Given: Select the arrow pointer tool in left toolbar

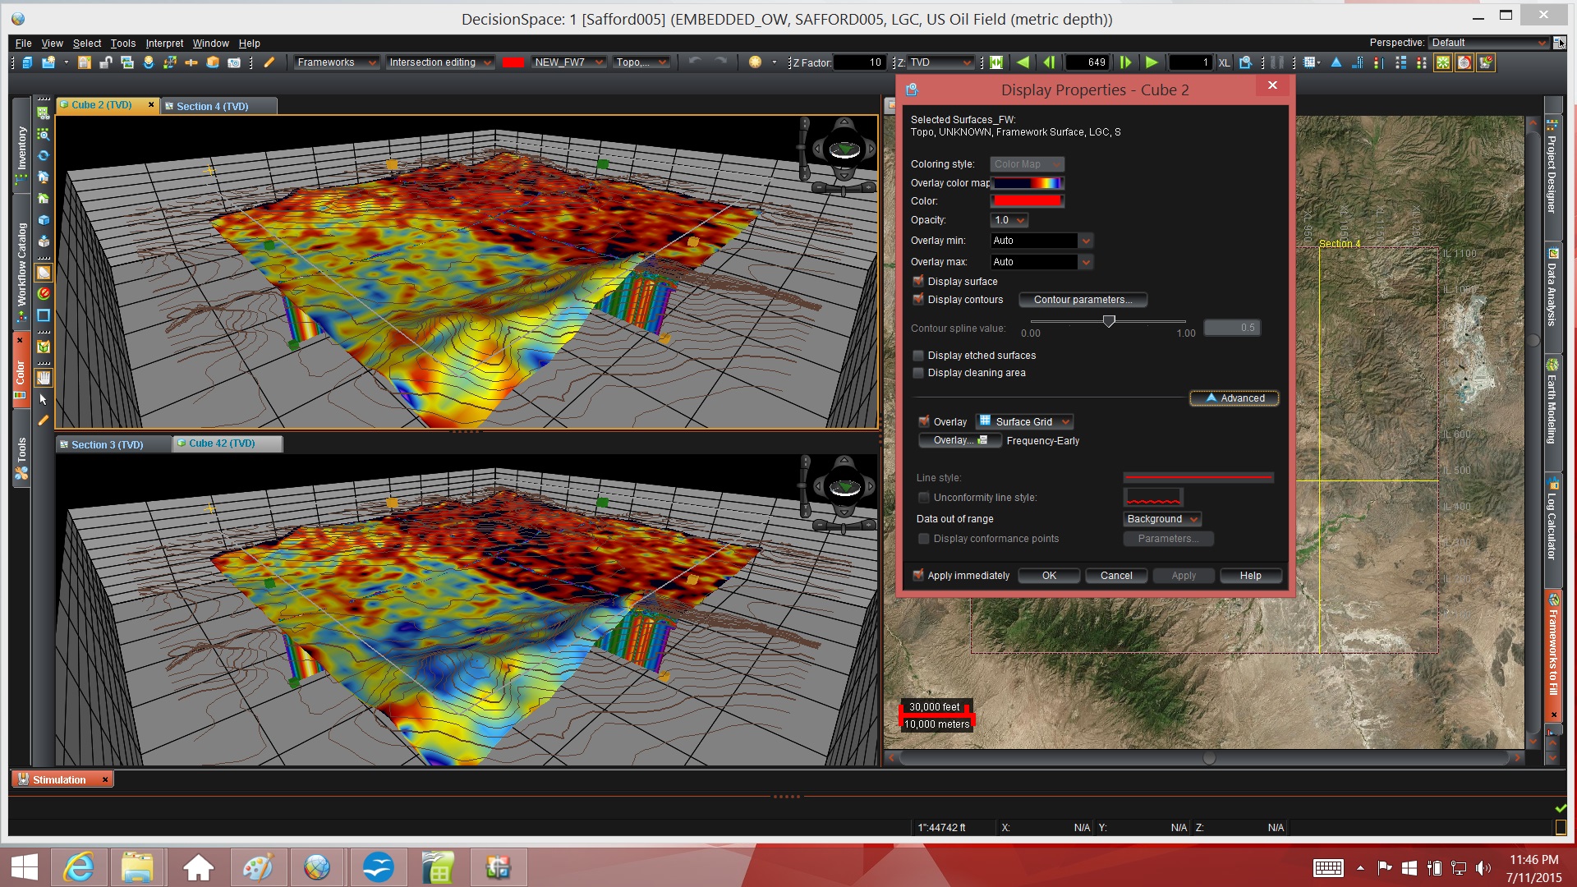Looking at the screenshot, I should tap(44, 399).
